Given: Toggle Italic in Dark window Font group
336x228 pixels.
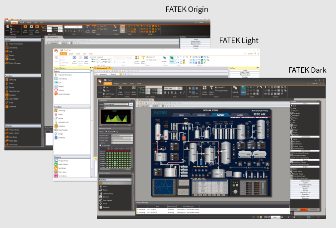Looking at the screenshot, I should pos(168,92).
